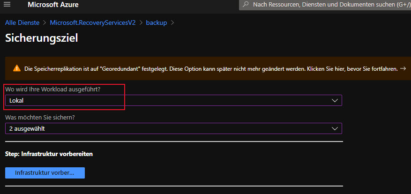
Task: Click the orange warning triangle icon
Action: 17,68
